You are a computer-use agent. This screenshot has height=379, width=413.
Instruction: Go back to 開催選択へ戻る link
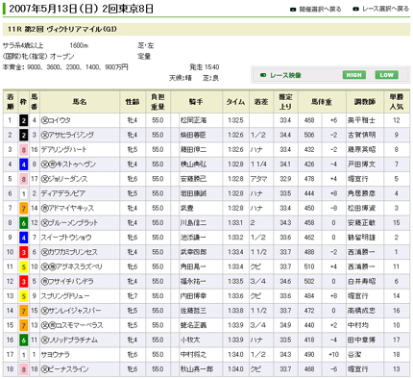click(x=320, y=10)
